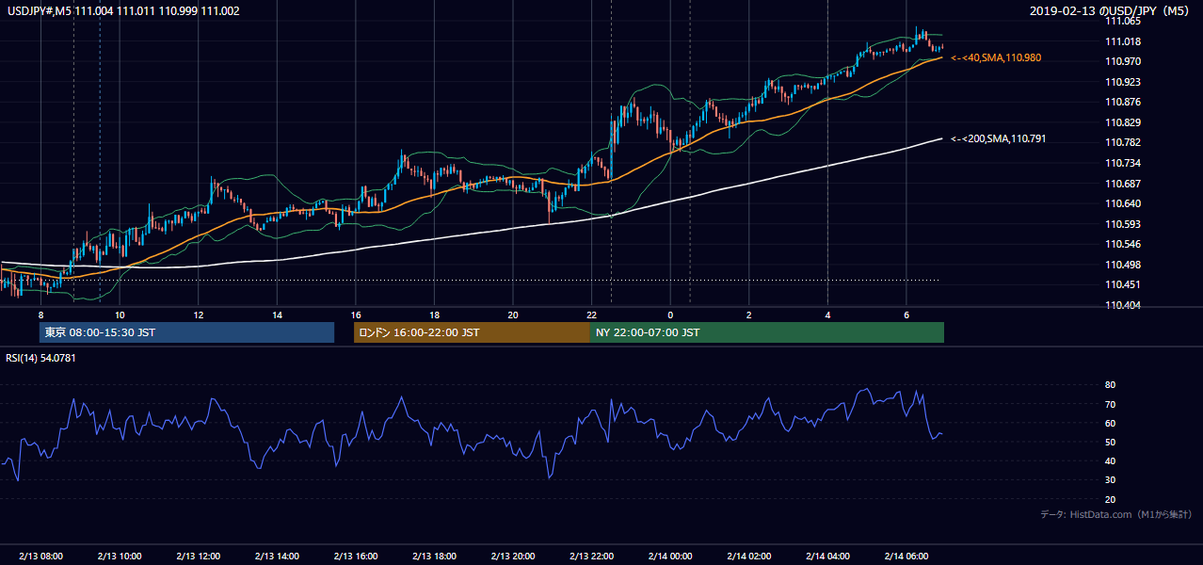The image size is (1203, 565).
Task: Click the bottom date label 2/13 18:00
Action: click(434, 556)
